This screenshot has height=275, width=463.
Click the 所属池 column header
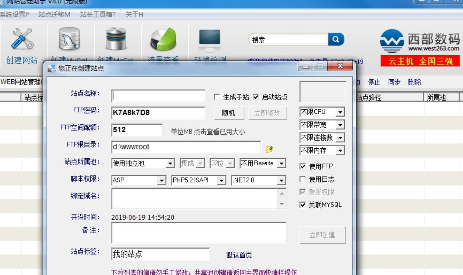tap(441, 97)
